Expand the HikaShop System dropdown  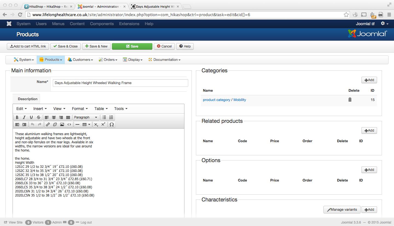(x=24, y=60)
